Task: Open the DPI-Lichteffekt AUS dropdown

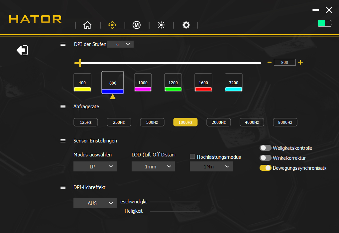Action: 95,203
